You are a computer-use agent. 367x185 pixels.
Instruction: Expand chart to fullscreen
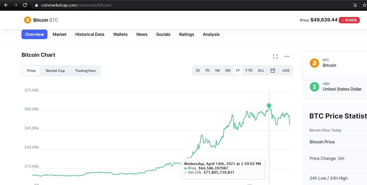(275, 56)
